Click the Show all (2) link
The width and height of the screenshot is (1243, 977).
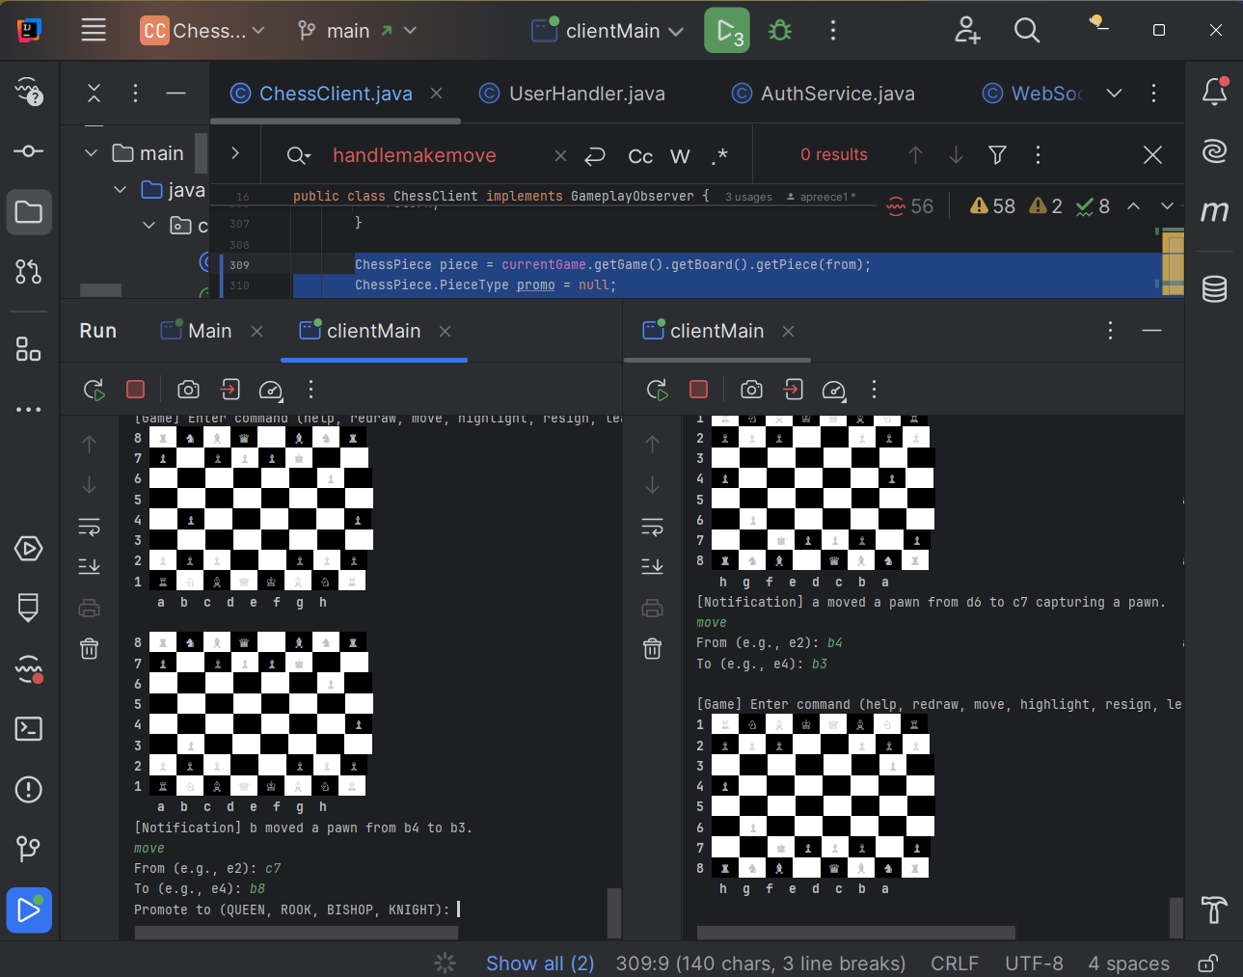point(540,963)
